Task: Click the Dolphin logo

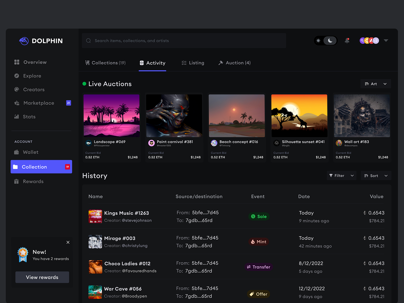Action: point(24,41)
